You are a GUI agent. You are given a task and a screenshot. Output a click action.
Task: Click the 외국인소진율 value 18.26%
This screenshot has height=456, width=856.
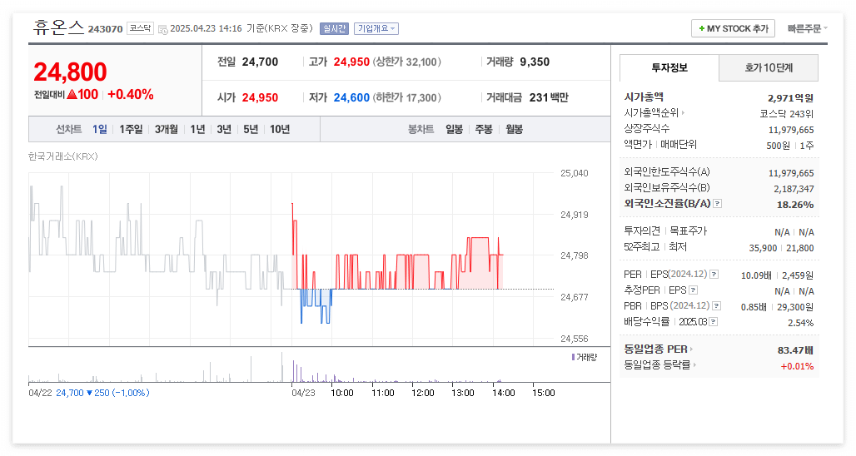[795, 205]
